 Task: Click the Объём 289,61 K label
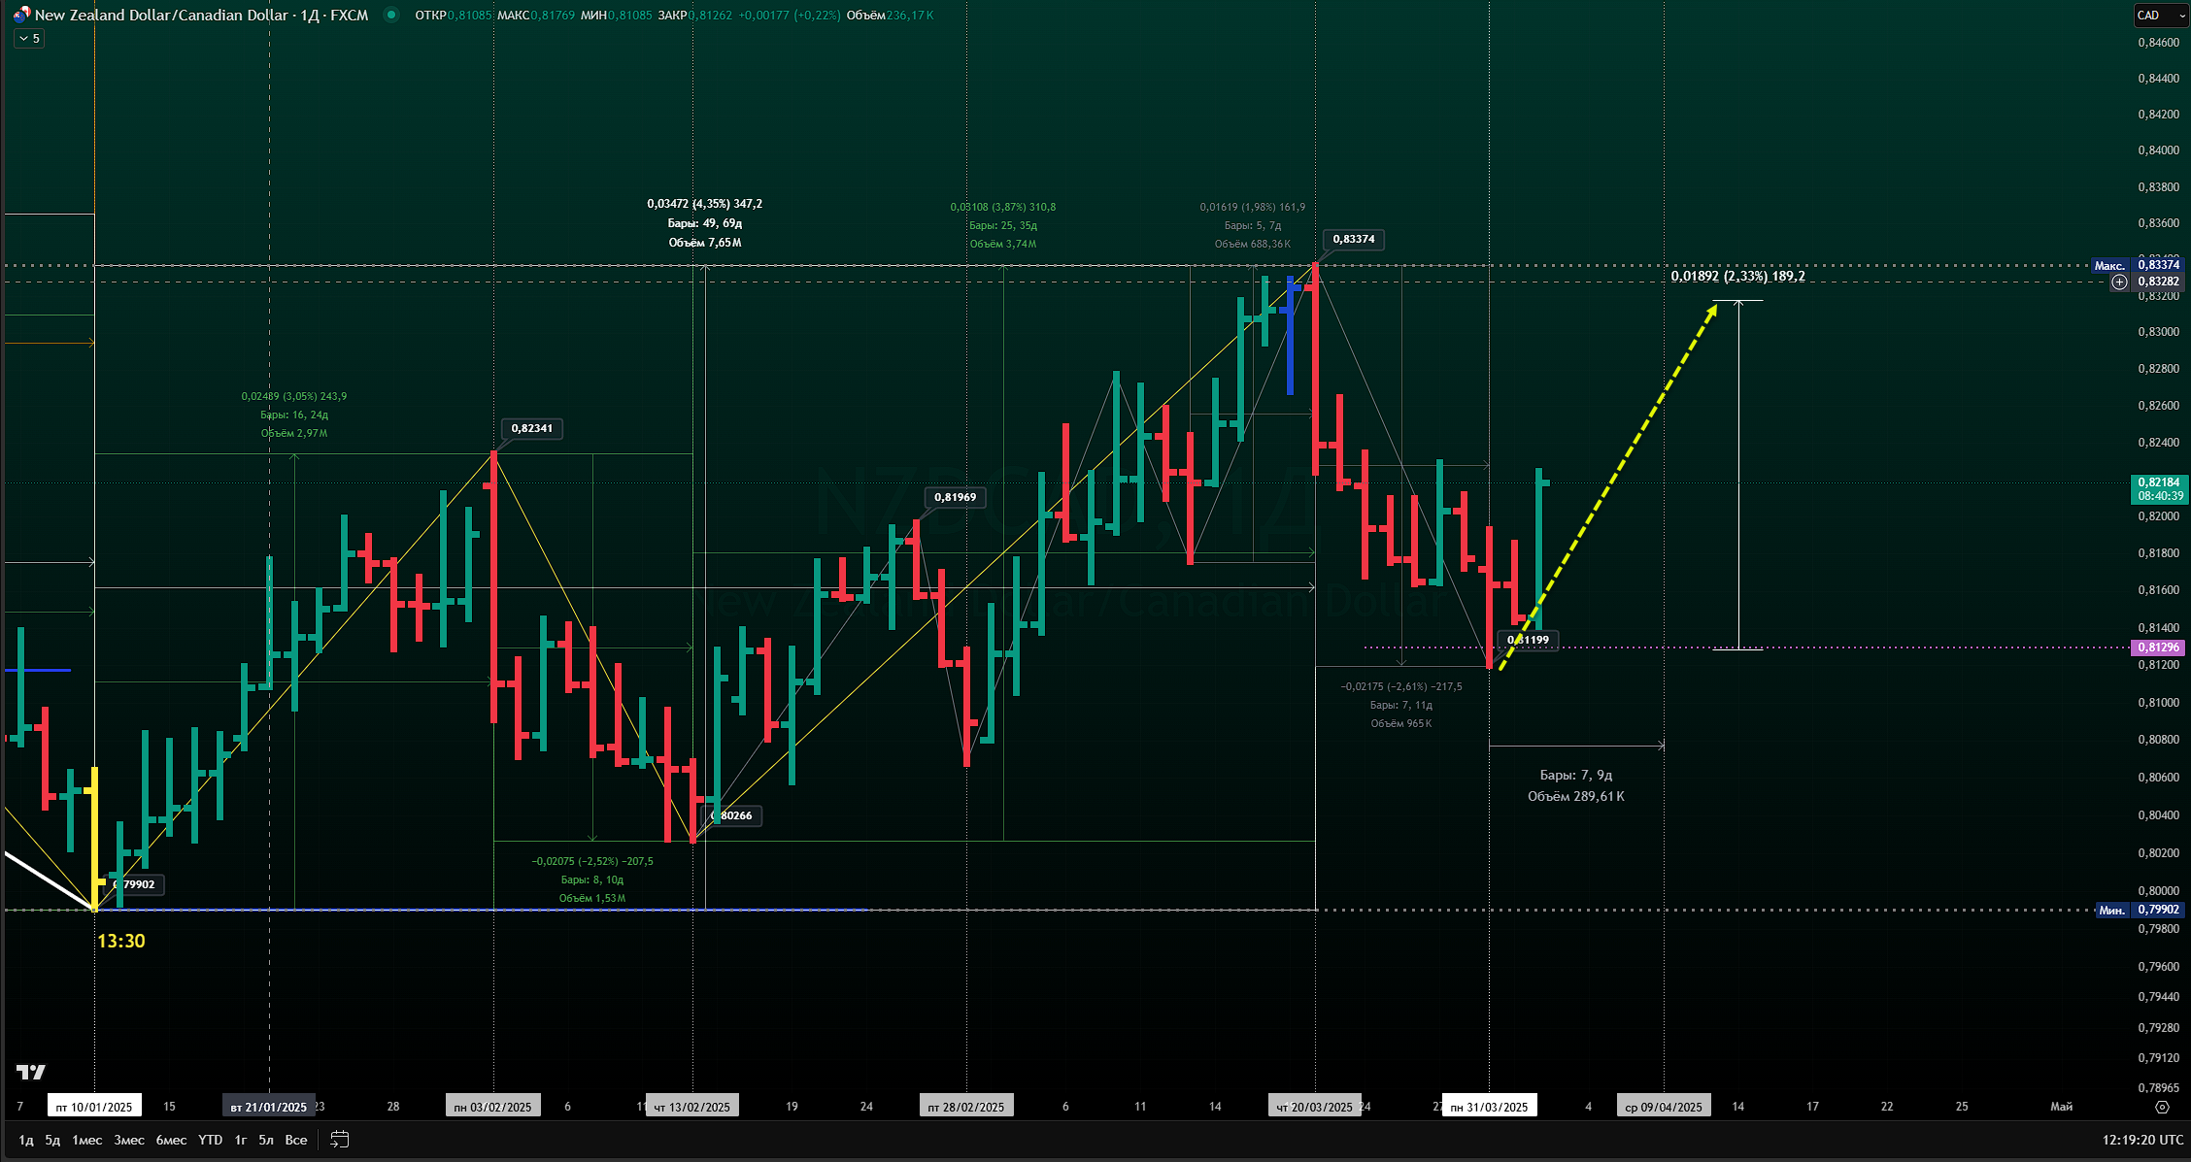click(1576, 796)
